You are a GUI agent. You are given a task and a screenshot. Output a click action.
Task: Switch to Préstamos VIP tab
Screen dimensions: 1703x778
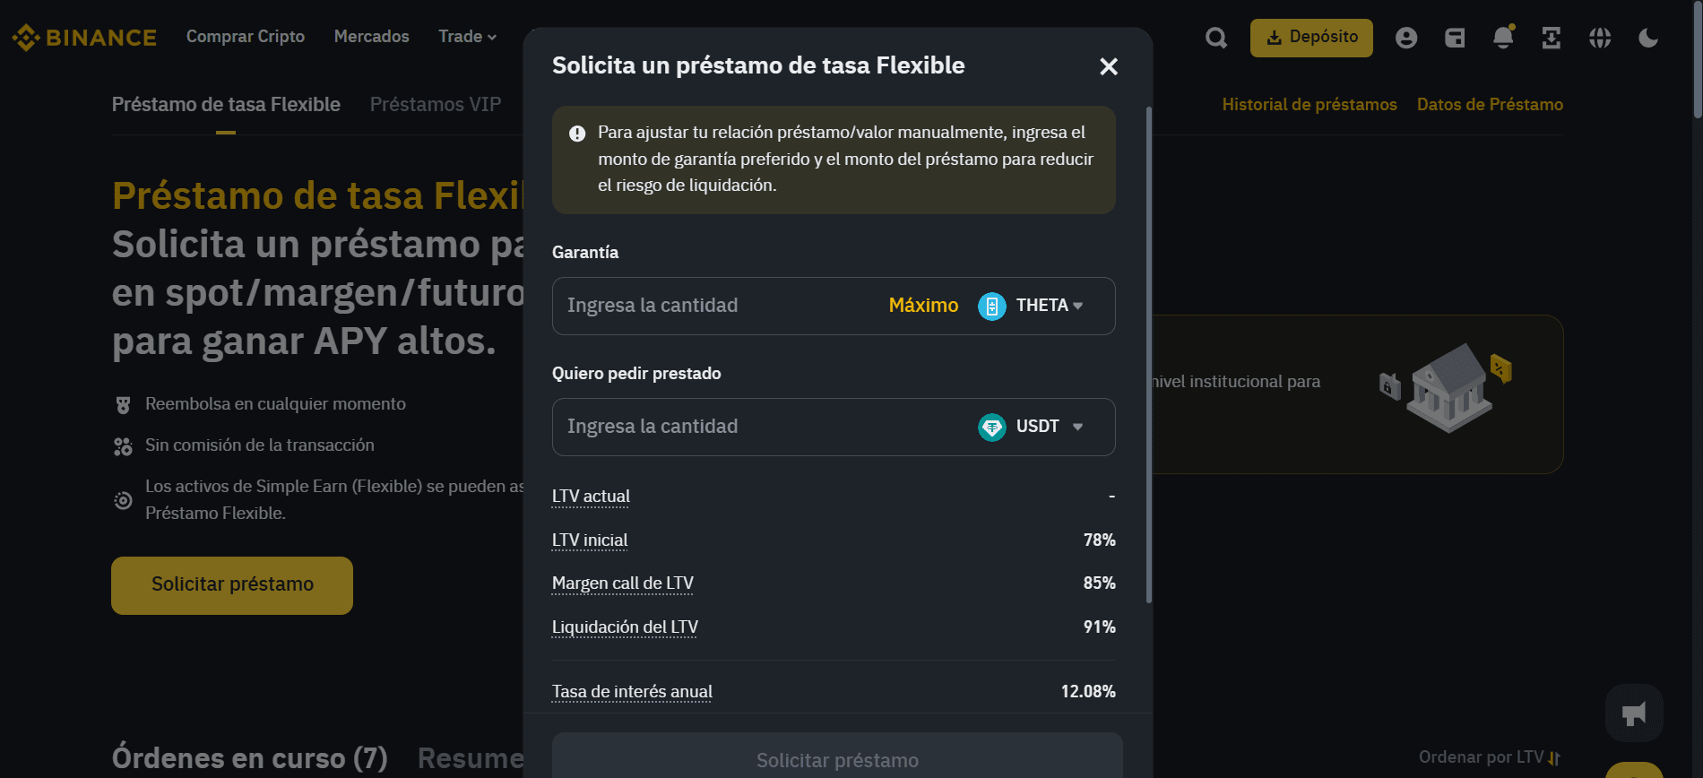[436, 105]
